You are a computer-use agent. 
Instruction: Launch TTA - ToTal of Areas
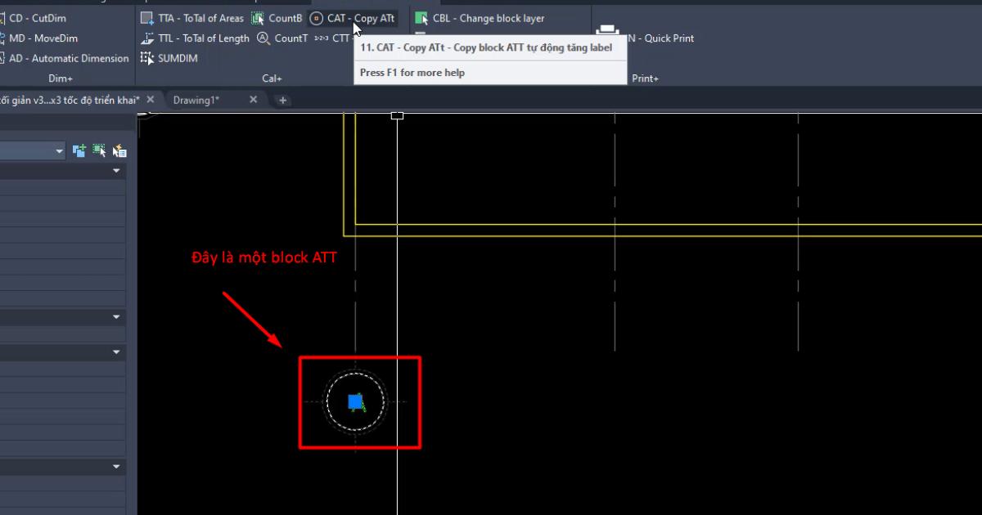[192, 18]
